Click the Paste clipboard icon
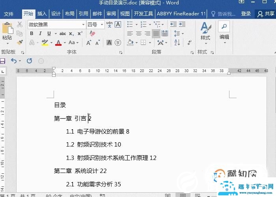This screenshot has width=276, height=197. (7, 28)
